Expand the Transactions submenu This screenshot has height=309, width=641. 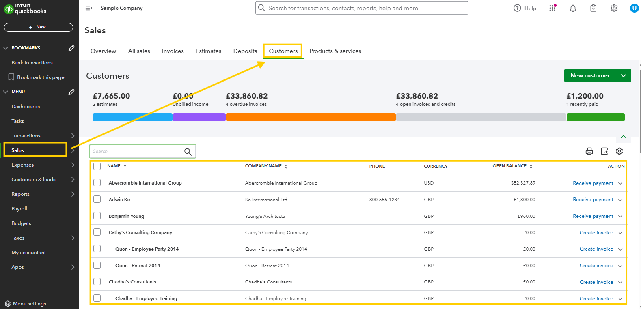click(73, 136)
